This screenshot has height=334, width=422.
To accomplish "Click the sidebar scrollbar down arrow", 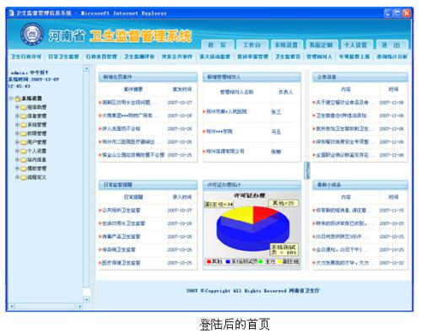I will (x=86, y=299).
